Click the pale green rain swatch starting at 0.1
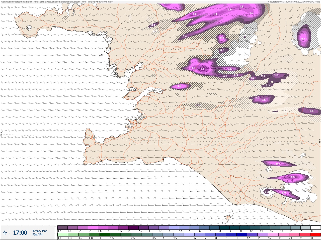The image size is (321, 240). [x=62, y=235]
